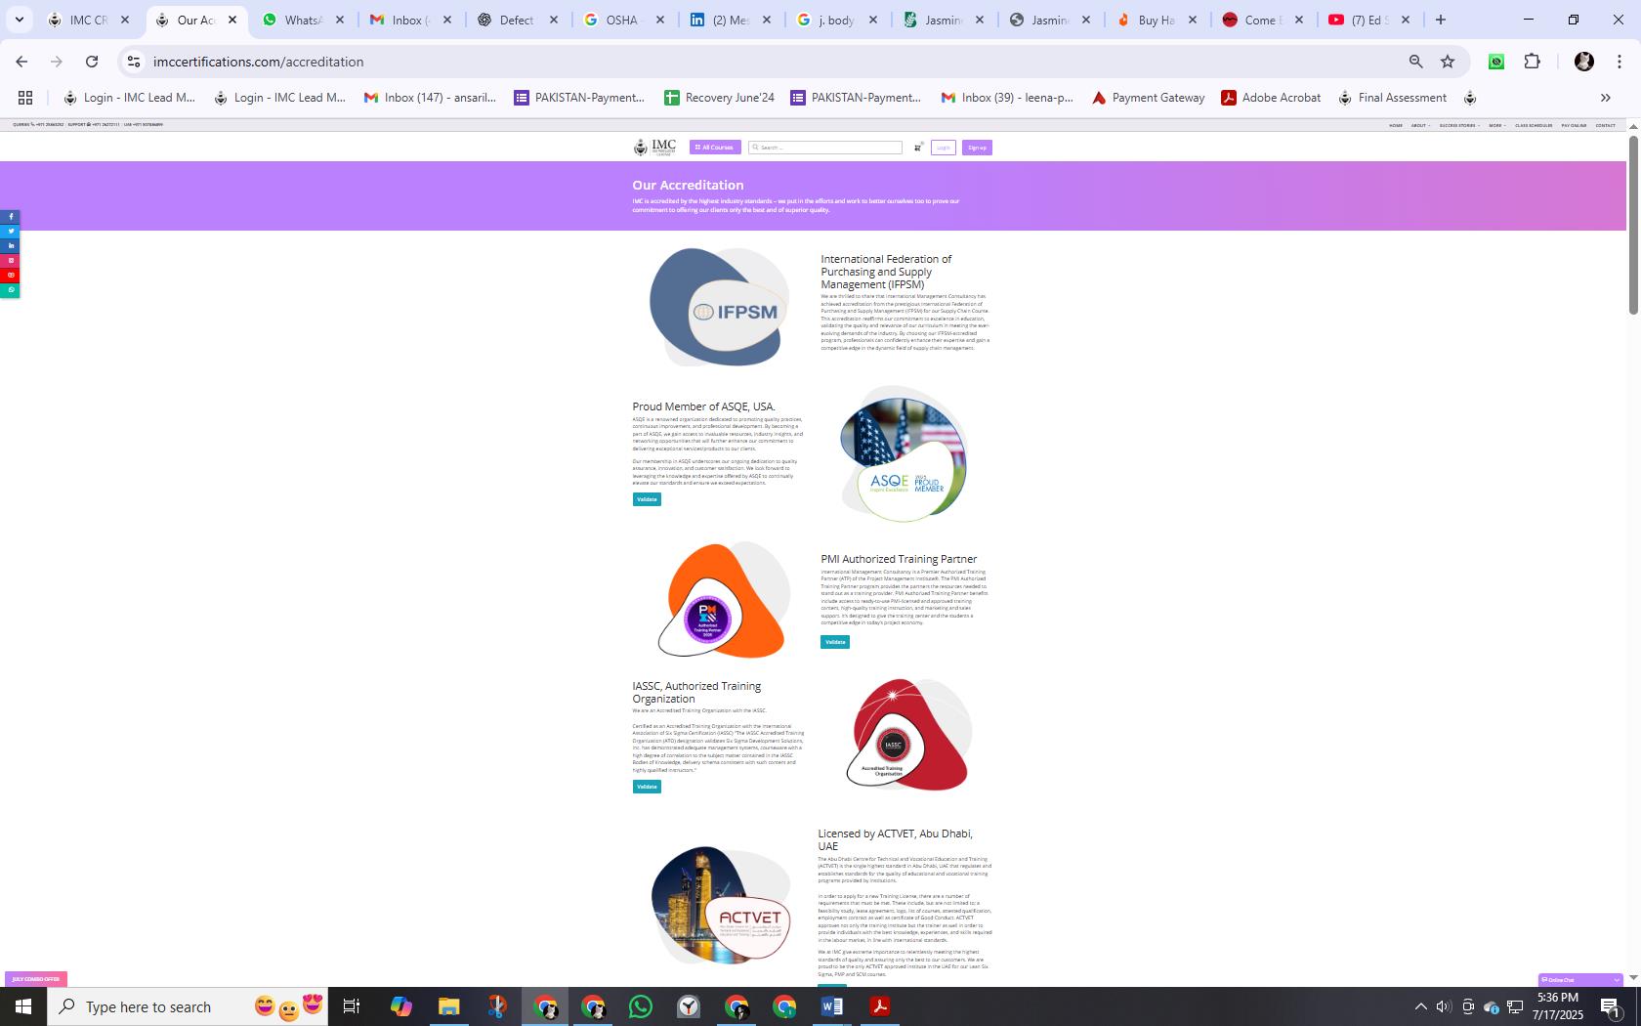Open WhatsApp from the taskbar
Viewport: 1641px width, 1026px height.
coord(641,1006)
